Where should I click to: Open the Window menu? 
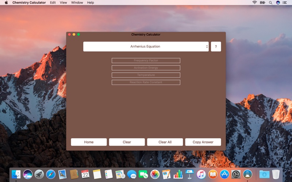click(77, 3)
